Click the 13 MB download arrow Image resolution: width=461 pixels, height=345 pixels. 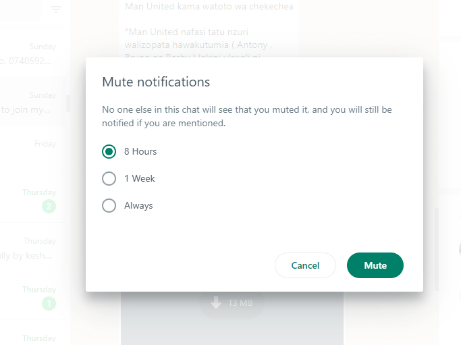216,303
